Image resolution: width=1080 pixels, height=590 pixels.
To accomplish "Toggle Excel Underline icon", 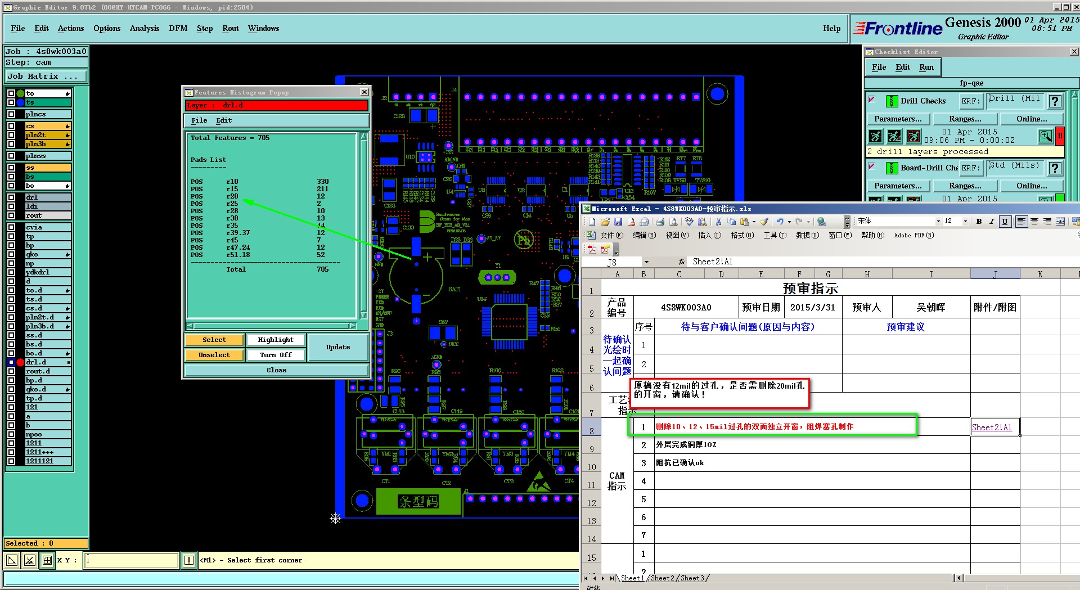I will pos(1005,222).
